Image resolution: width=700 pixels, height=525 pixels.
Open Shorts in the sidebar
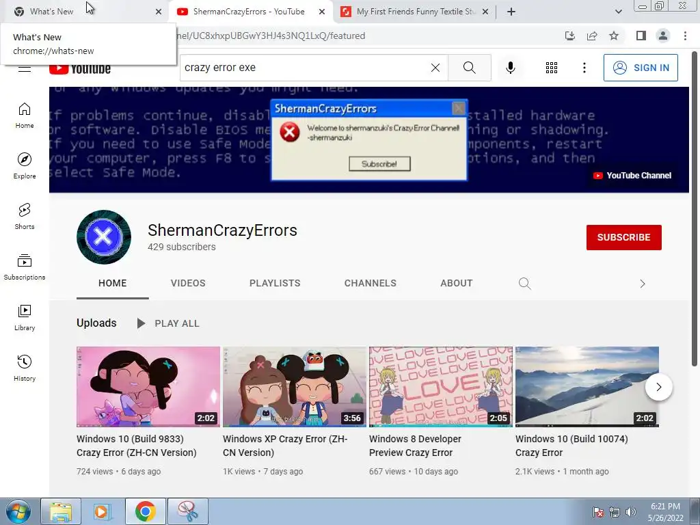(x=24, y=216)
